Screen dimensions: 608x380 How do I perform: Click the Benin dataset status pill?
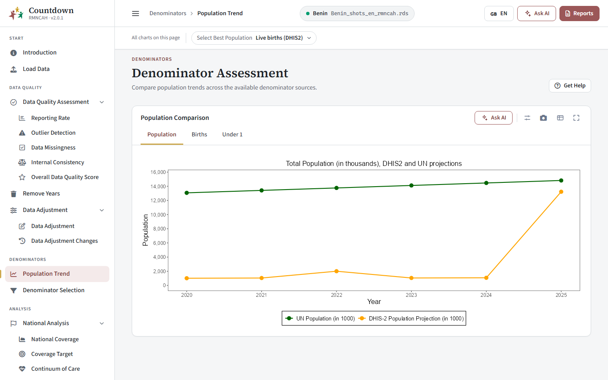pos(357,14)
